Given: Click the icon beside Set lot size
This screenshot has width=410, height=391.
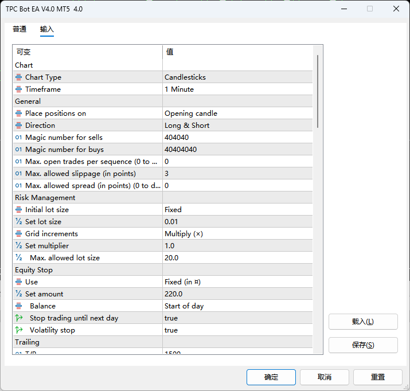Looking at the screenshot, I should 18,222.
